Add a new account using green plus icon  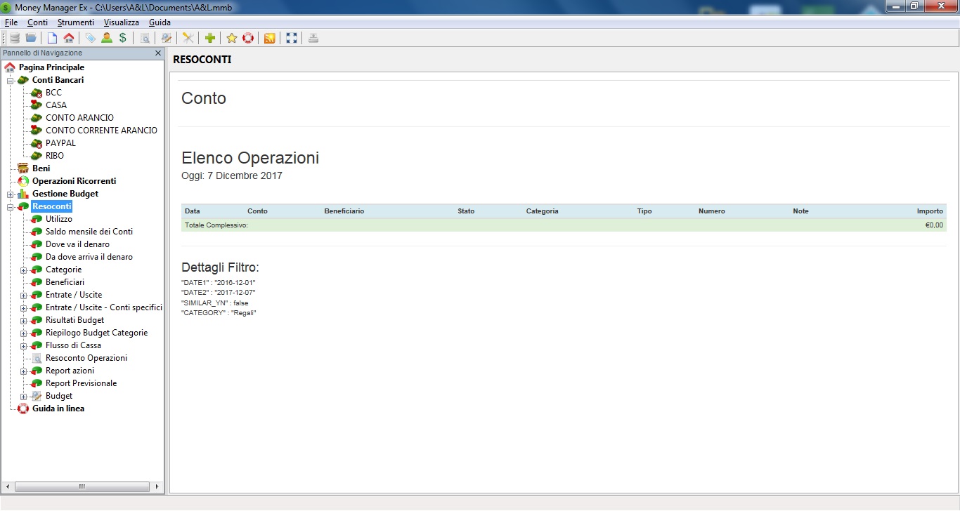coord(210,38)
